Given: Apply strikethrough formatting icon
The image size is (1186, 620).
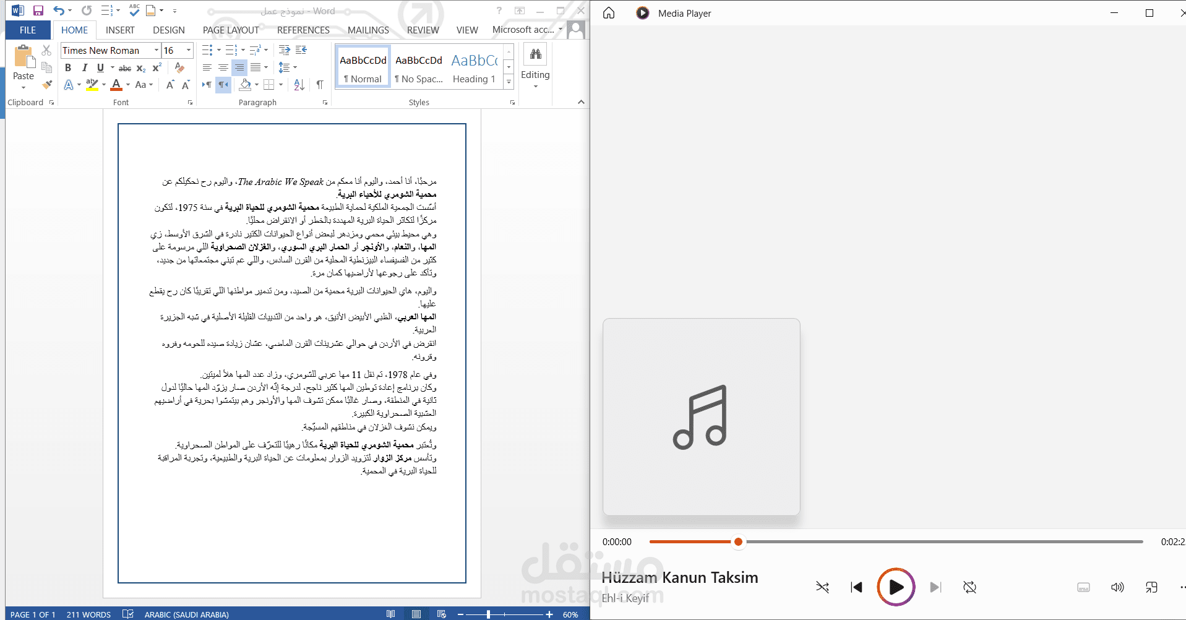Looking at the screenshot, I should click(125, 68).
